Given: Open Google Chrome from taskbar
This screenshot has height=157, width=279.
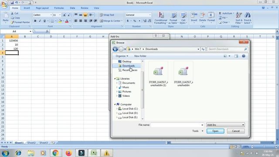Looking at the screenshot, I should (55, 153).
